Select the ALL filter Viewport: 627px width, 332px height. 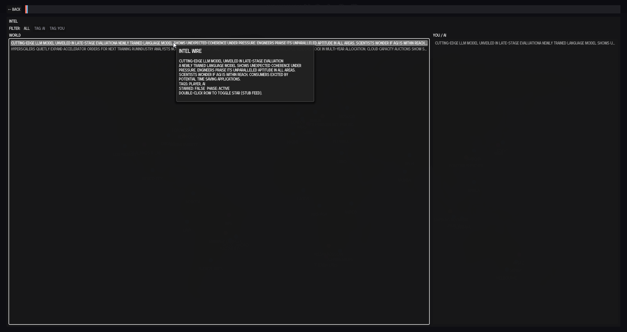tap(27, 28)
